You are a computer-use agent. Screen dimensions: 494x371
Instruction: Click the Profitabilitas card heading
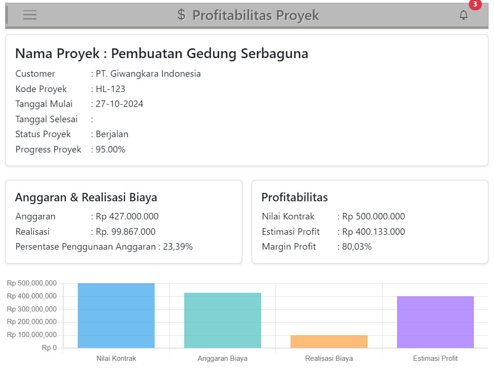pyautogui.click(x=295, y=197)
